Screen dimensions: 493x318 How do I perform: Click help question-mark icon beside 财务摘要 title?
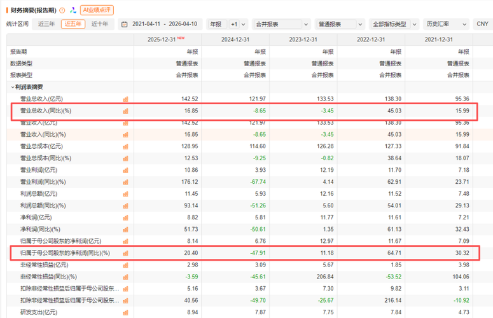[x=62, y=10]
